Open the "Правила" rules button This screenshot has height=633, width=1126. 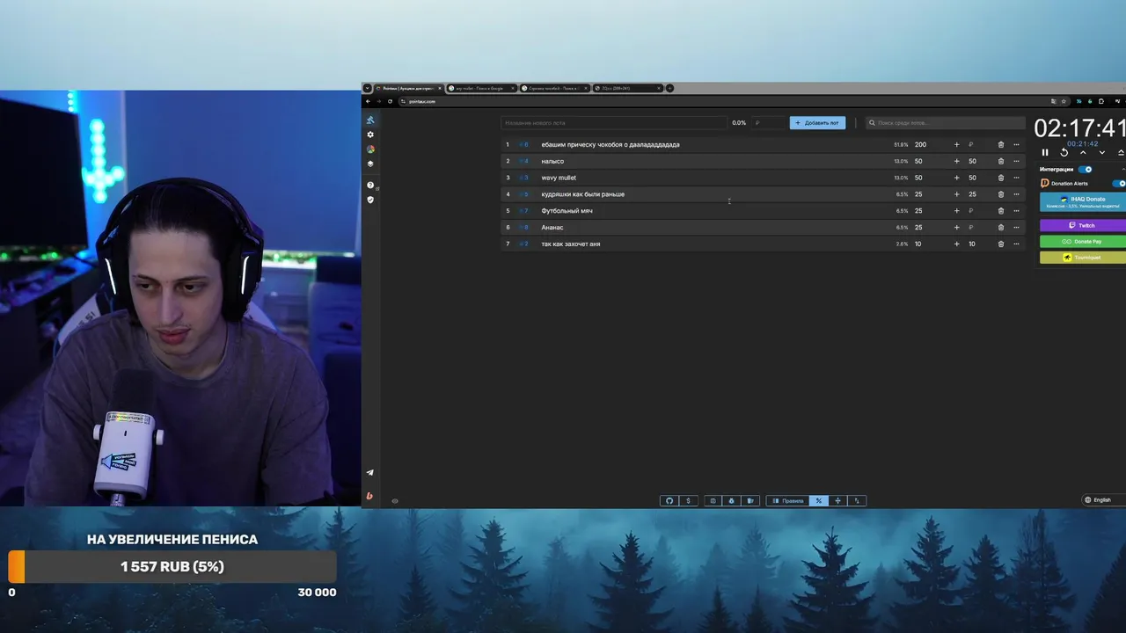coord(788,501)
